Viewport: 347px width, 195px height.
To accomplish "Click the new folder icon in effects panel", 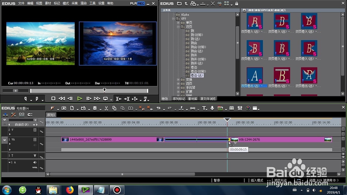I will coord(179,4).
